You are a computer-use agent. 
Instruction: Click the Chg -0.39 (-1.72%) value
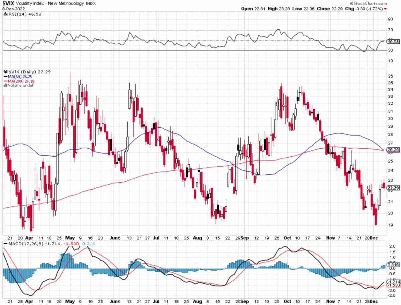(369, 9)
